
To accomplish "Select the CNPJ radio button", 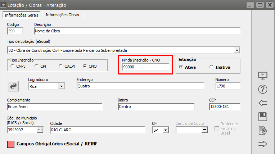I will [13, 66].
